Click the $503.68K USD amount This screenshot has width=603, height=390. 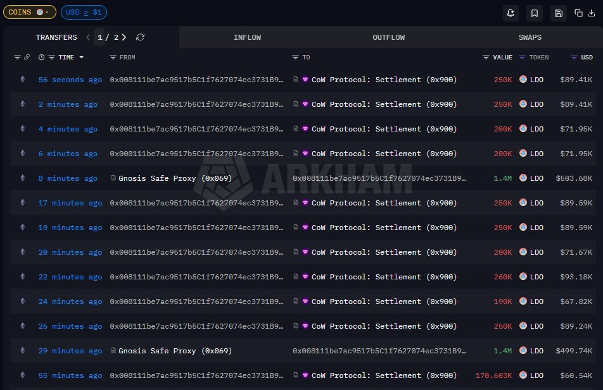click(574, 178)
